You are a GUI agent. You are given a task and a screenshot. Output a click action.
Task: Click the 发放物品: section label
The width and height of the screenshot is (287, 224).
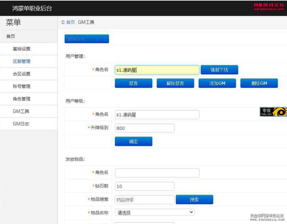pos(75,159)
